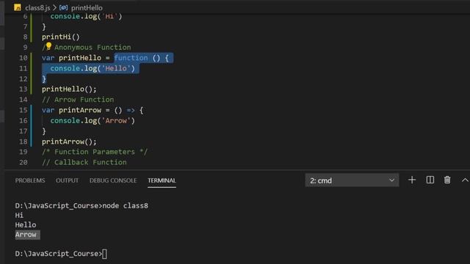Split the terminal pane

[430, 180]
